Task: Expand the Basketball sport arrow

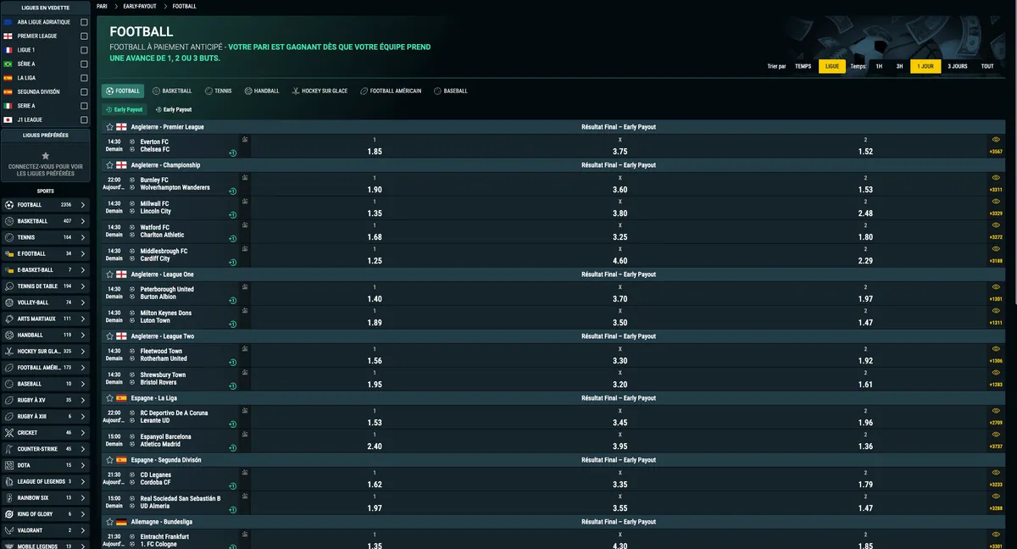Action: (x=83, y=221)
